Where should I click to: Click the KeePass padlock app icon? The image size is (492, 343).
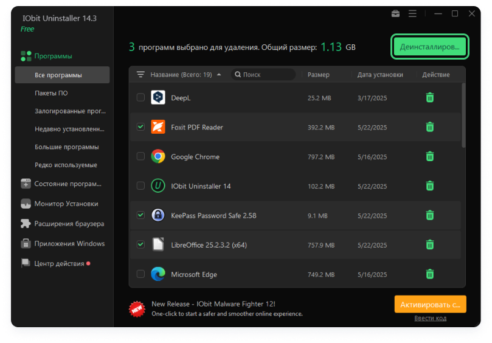point(158,215)
